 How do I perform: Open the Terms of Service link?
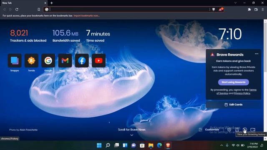coord(237,92)
